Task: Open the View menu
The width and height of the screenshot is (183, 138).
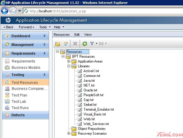Action: coord(88,35)
